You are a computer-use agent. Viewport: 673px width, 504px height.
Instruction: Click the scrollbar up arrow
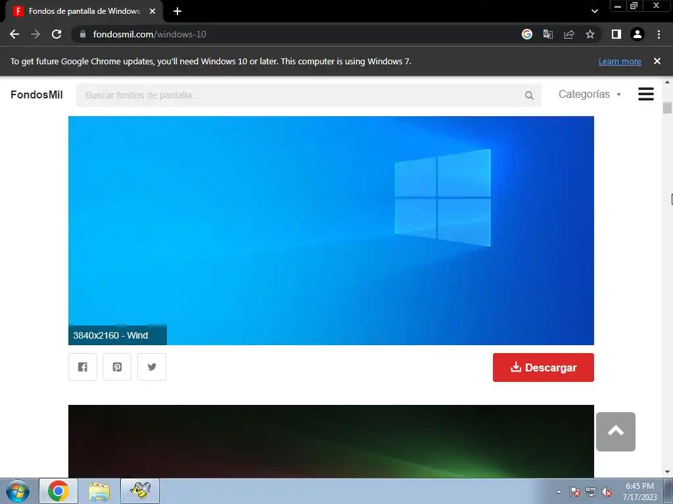667,82
